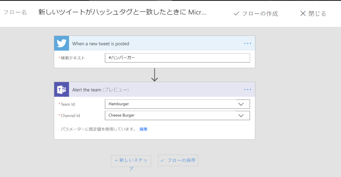Screen dimensions: 341x177
Task: Click フローの作成 at the top
Action: tap(260, 14)
